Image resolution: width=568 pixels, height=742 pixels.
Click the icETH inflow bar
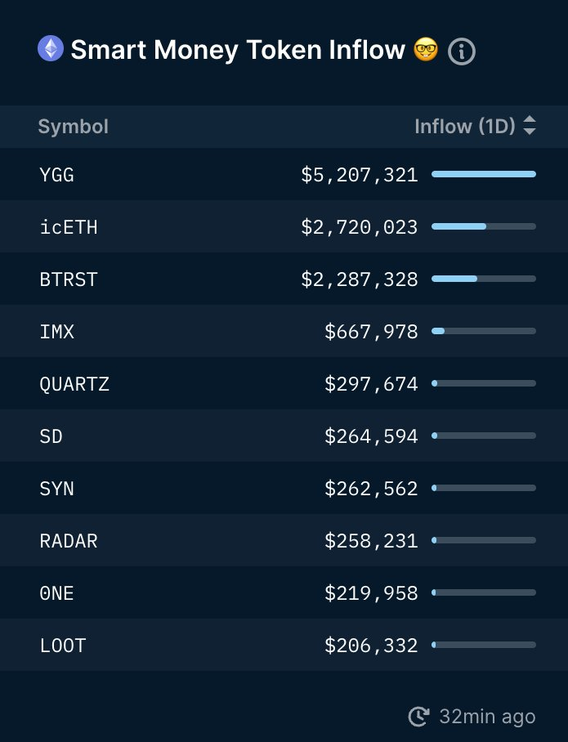484,226
